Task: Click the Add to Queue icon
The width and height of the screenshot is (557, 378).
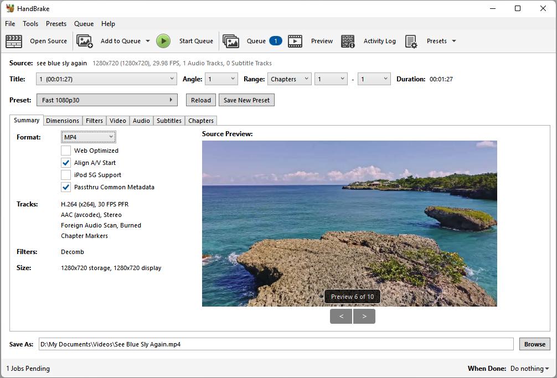Action: [x=85, y=41]
